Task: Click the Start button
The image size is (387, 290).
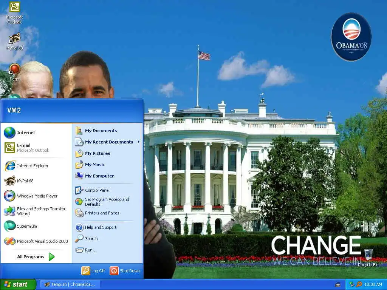Action: [x=18, y=284]
